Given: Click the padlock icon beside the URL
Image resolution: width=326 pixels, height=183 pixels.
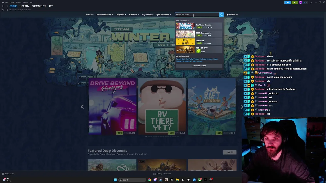Looking at the screenshot, I should pyautogui.click(x=7, y=10).
